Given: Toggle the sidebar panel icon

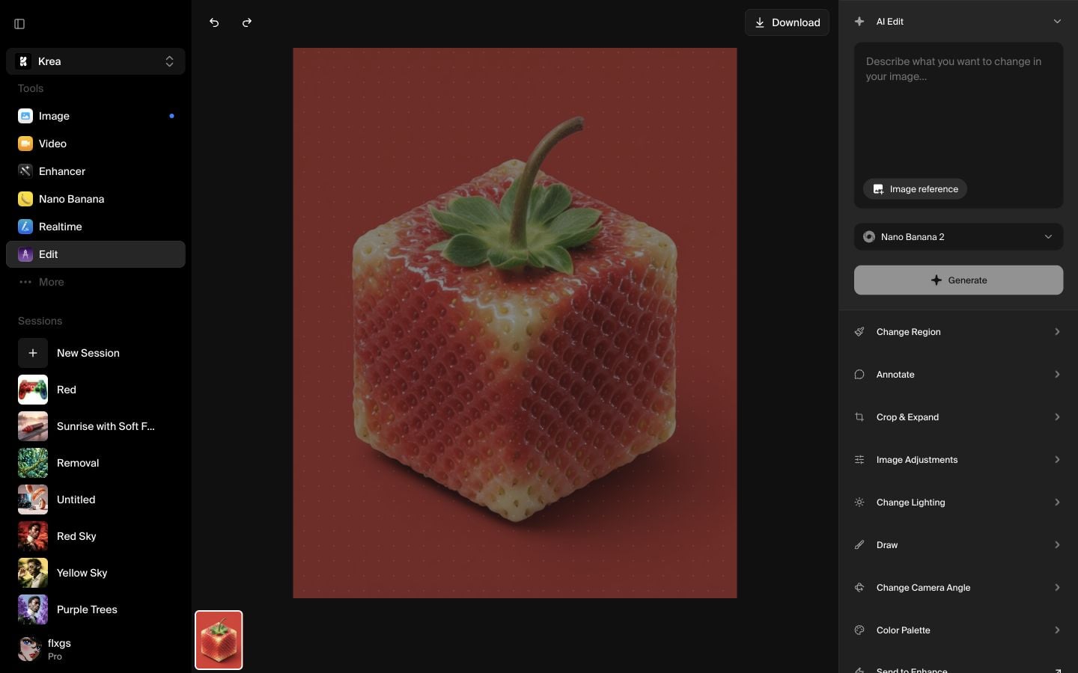Looking at the screenshot, I should 19,24.
